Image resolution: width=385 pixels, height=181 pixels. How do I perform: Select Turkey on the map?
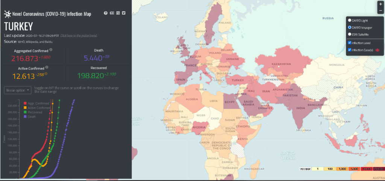238,80
